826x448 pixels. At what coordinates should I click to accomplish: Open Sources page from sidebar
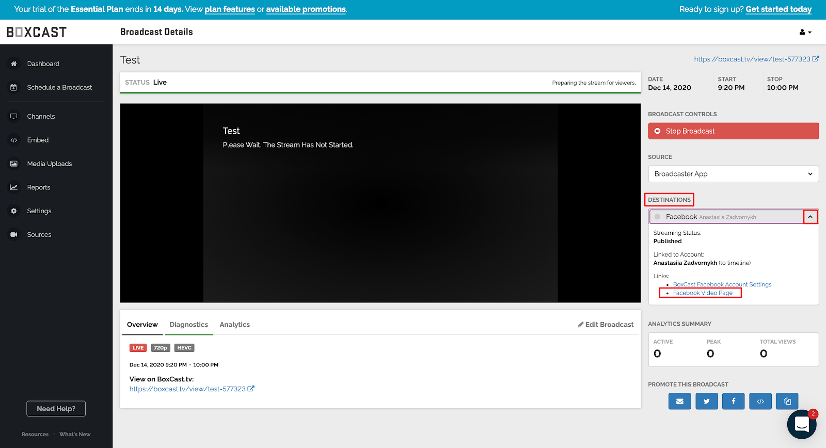[x=39, y=235]
